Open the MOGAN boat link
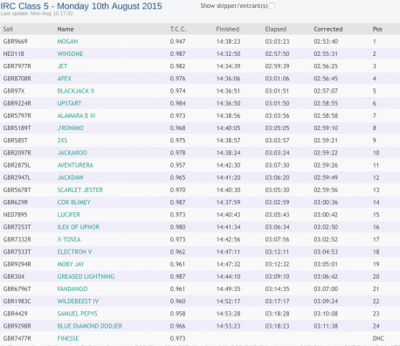The height and width of the screenshot is (346, 400). 67,42
